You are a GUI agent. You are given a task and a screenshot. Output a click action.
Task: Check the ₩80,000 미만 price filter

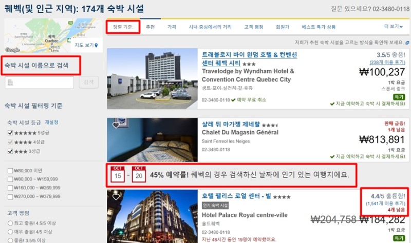(x=11, y=171)
